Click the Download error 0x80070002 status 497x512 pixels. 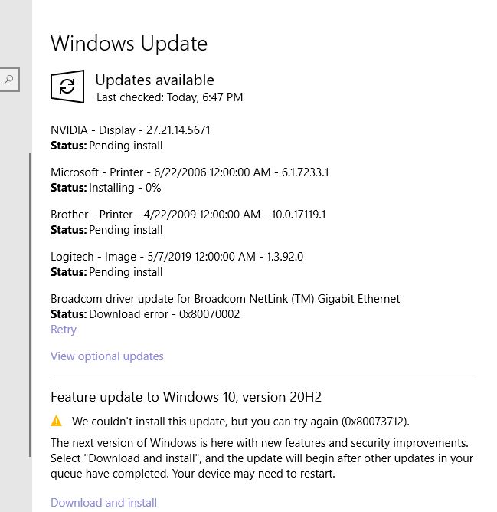click(164, 314)
